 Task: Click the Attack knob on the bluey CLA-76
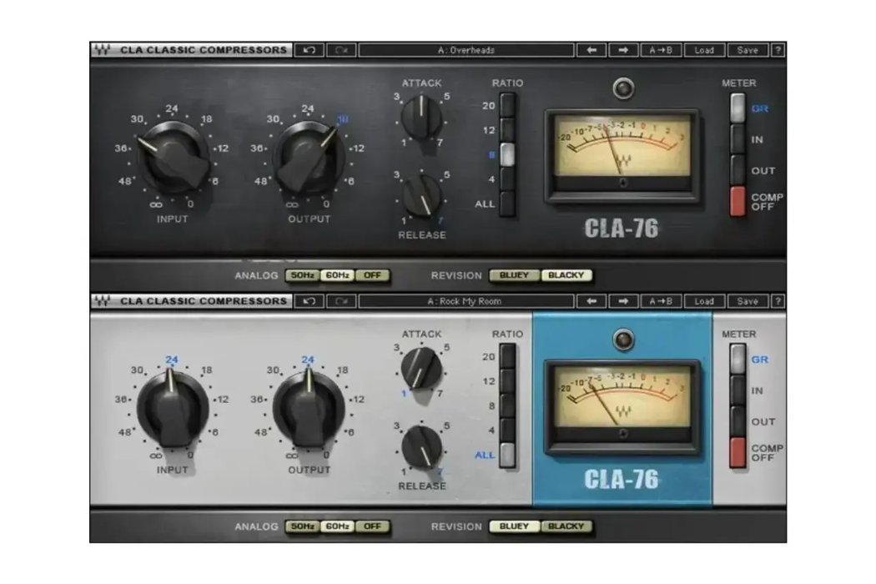[x=422, y=368]
